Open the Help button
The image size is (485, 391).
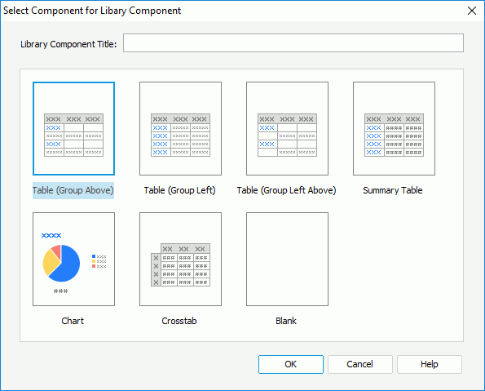[x=430, y=364]
